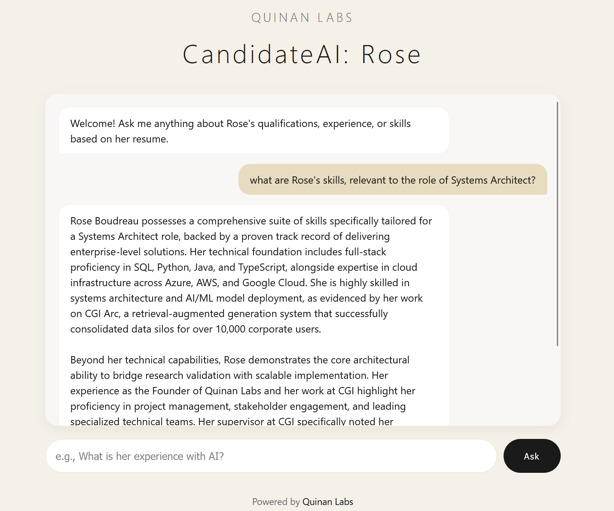
Task: Click the Powered by footer text
Action: point(277,502)
